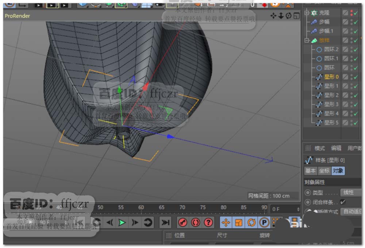Click the layer square for 星形 5

(345, 123)
